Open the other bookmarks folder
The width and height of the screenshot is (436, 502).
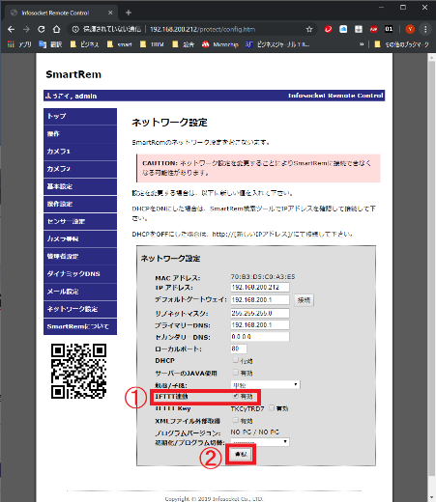click(401, 44)
